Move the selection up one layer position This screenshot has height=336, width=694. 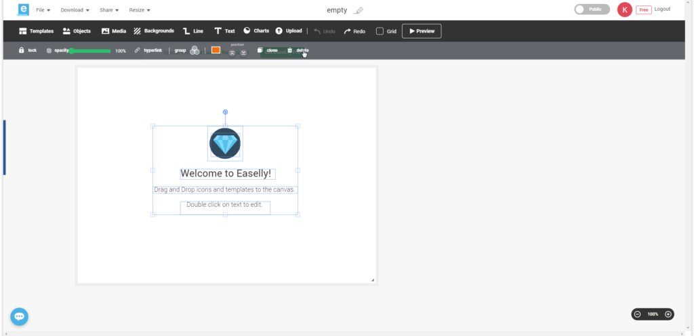[232, 53]
